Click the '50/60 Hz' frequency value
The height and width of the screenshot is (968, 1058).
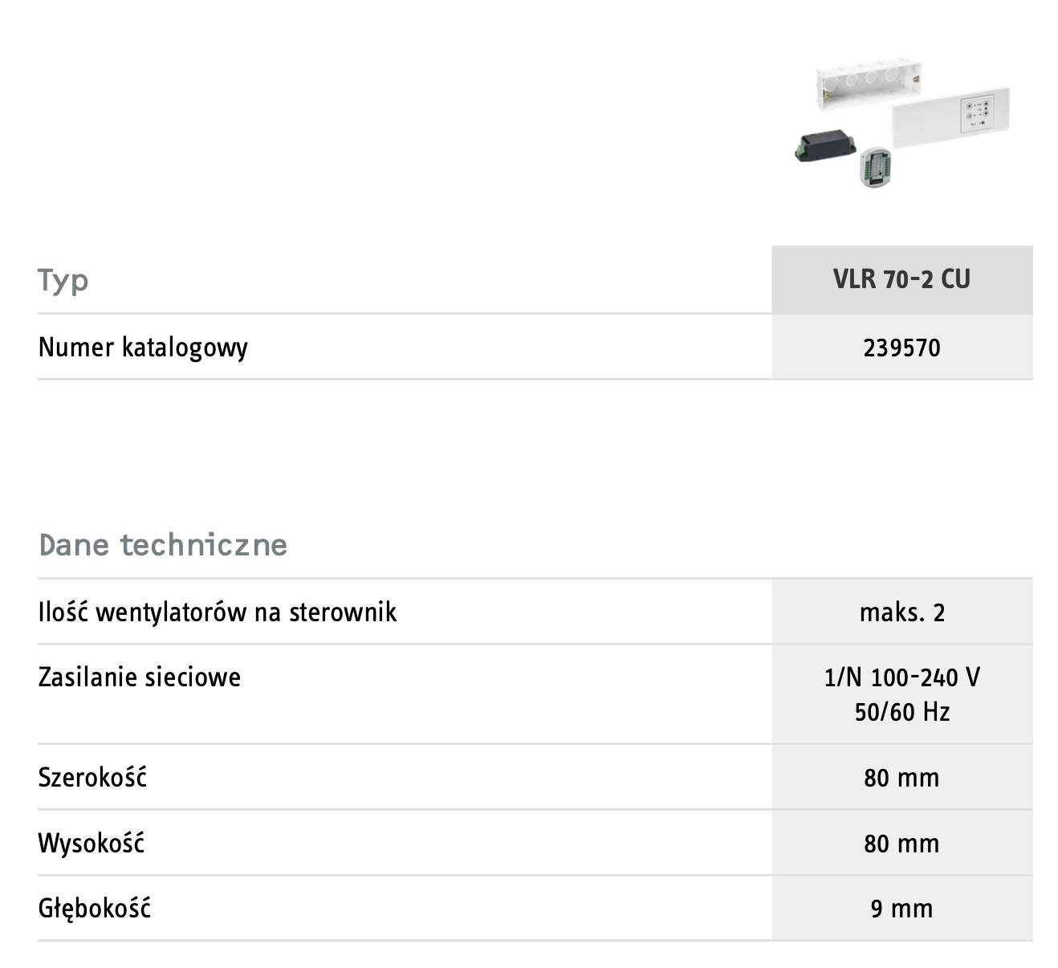tap(901, 712)
